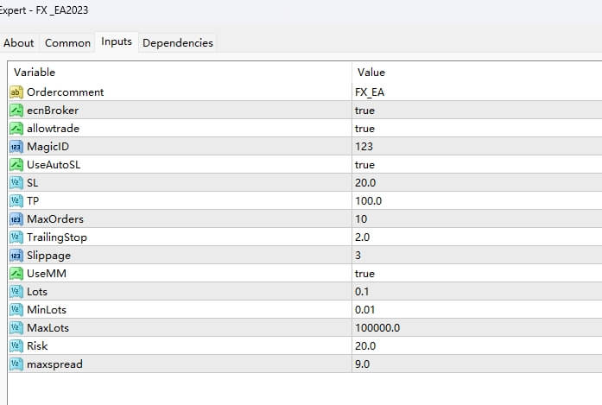Click the double-type icon beside SL

click(x=16, y=182)
